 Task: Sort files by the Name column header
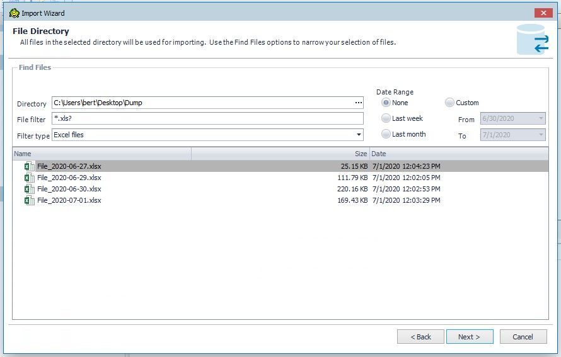tap(102, 154)
